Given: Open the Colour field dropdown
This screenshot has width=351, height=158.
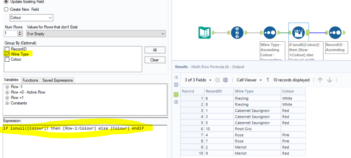Looking at the screenshot, I should click(x=31, y=18).
